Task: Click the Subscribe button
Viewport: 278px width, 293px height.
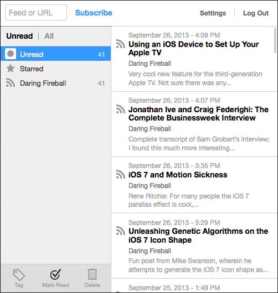Action: point(94,13)
